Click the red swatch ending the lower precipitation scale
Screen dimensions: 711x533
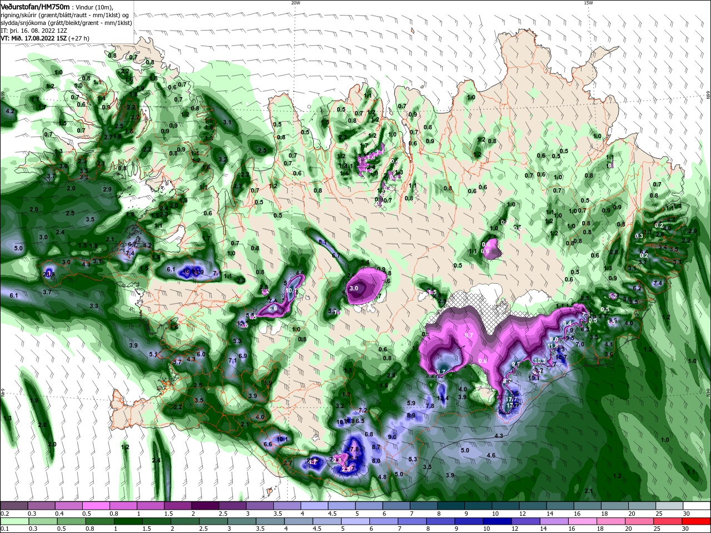(697, 521)
